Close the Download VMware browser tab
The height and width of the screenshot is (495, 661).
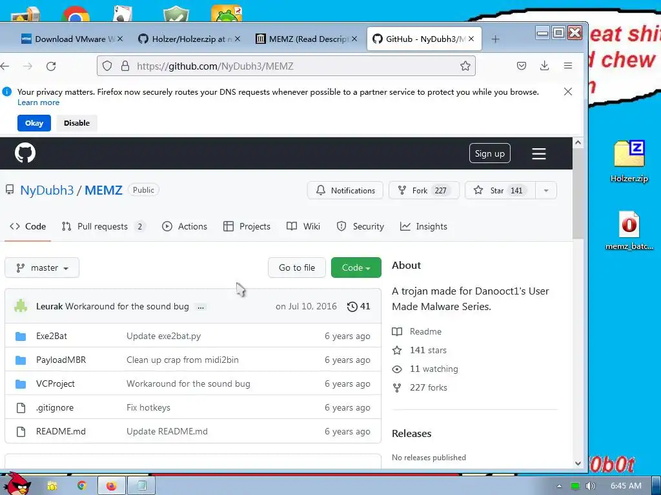[x=120, y=39]
